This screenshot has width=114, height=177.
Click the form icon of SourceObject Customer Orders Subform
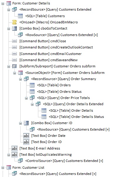(20, 73)
